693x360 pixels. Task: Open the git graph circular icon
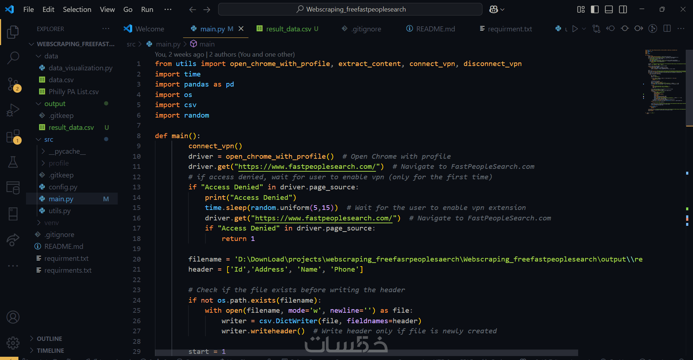tap(653, 28)
